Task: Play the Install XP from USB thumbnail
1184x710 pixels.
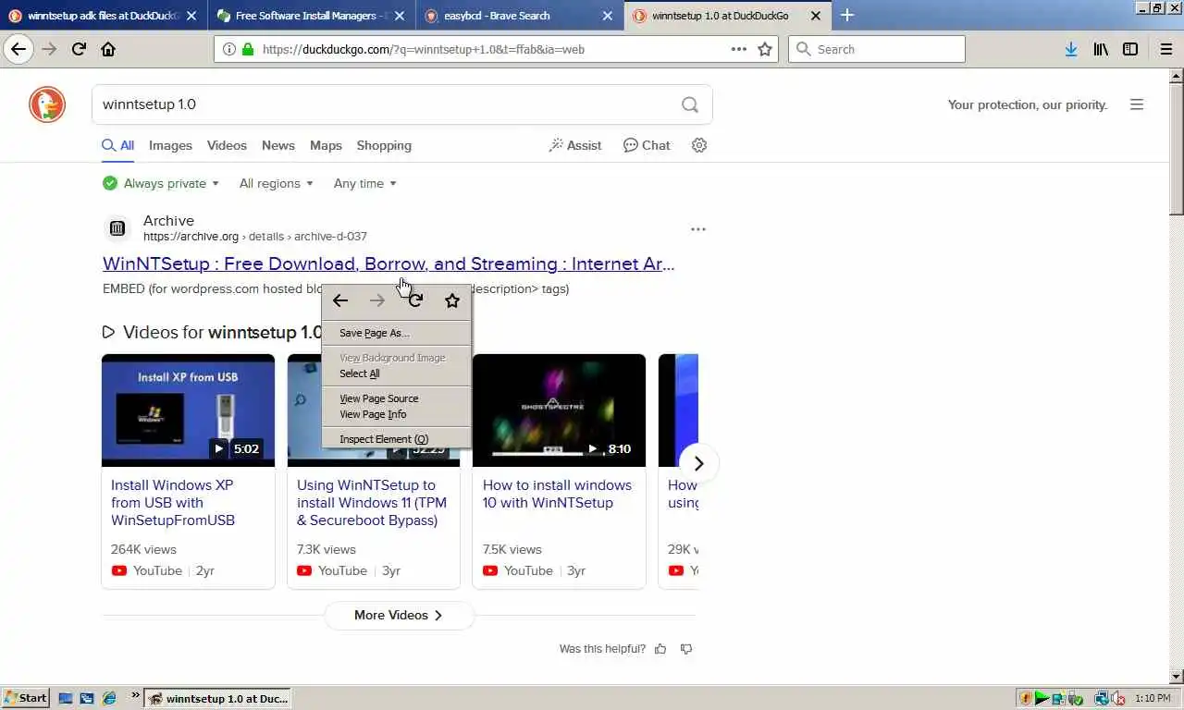Action: 188,410
